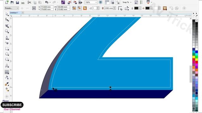Add a new document tab

23,13
